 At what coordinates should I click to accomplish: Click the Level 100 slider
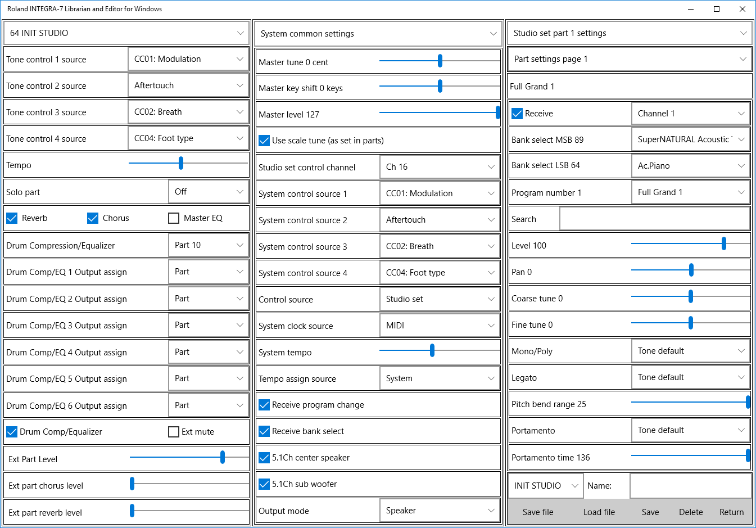click(x=691, y=243)
